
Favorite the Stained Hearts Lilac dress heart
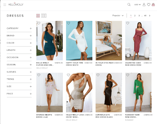pos(39,75)
